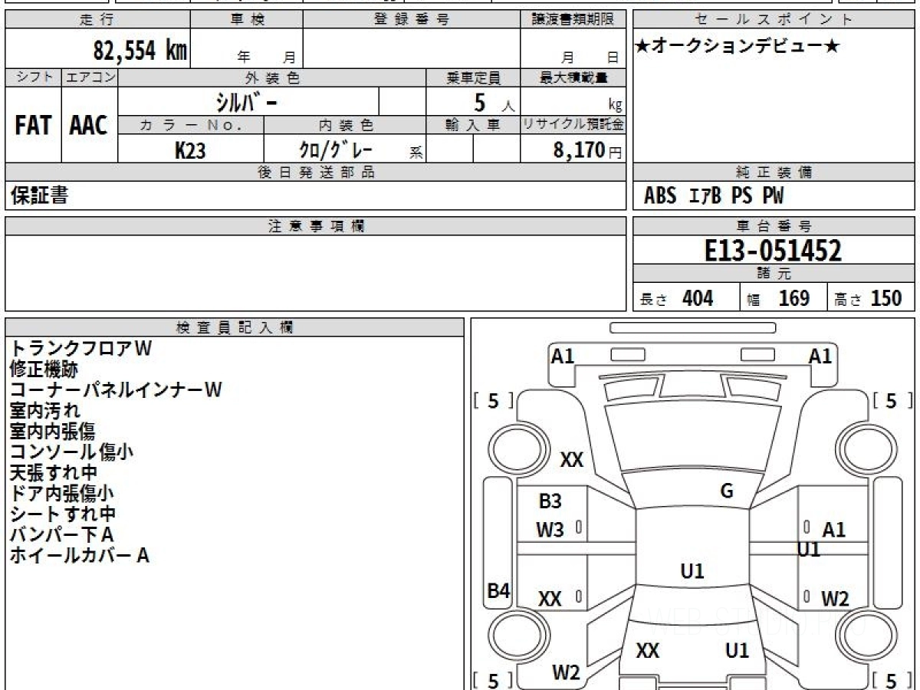Click the B4 damage marker on diagram

click(498, 590)
